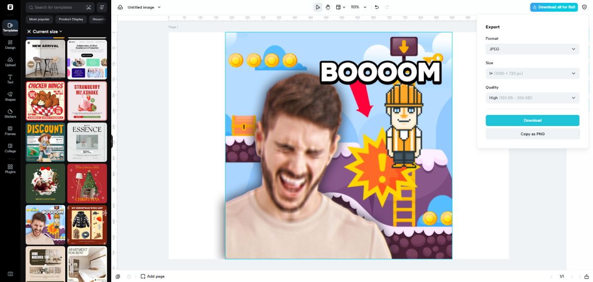Activate the select pointer tool

tap(318, 7)
